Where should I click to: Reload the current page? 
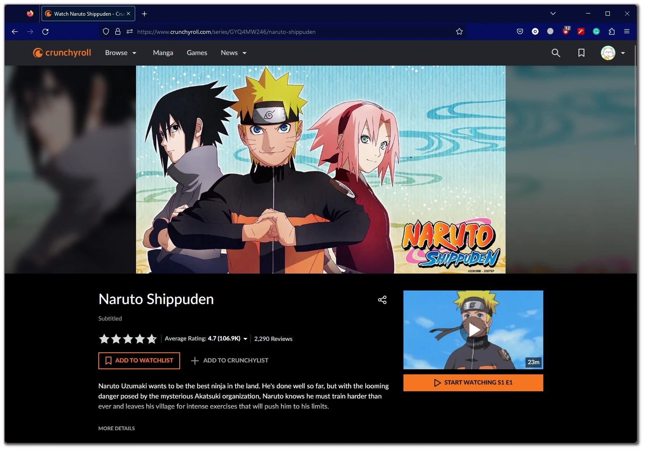coord(45,31)
